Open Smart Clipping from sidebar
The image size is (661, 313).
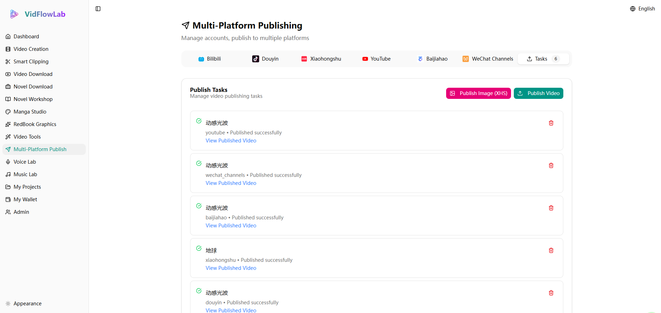click(x=31, y=62)
